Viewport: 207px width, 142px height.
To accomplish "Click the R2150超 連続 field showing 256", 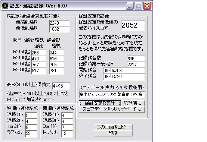I will 38,53.
